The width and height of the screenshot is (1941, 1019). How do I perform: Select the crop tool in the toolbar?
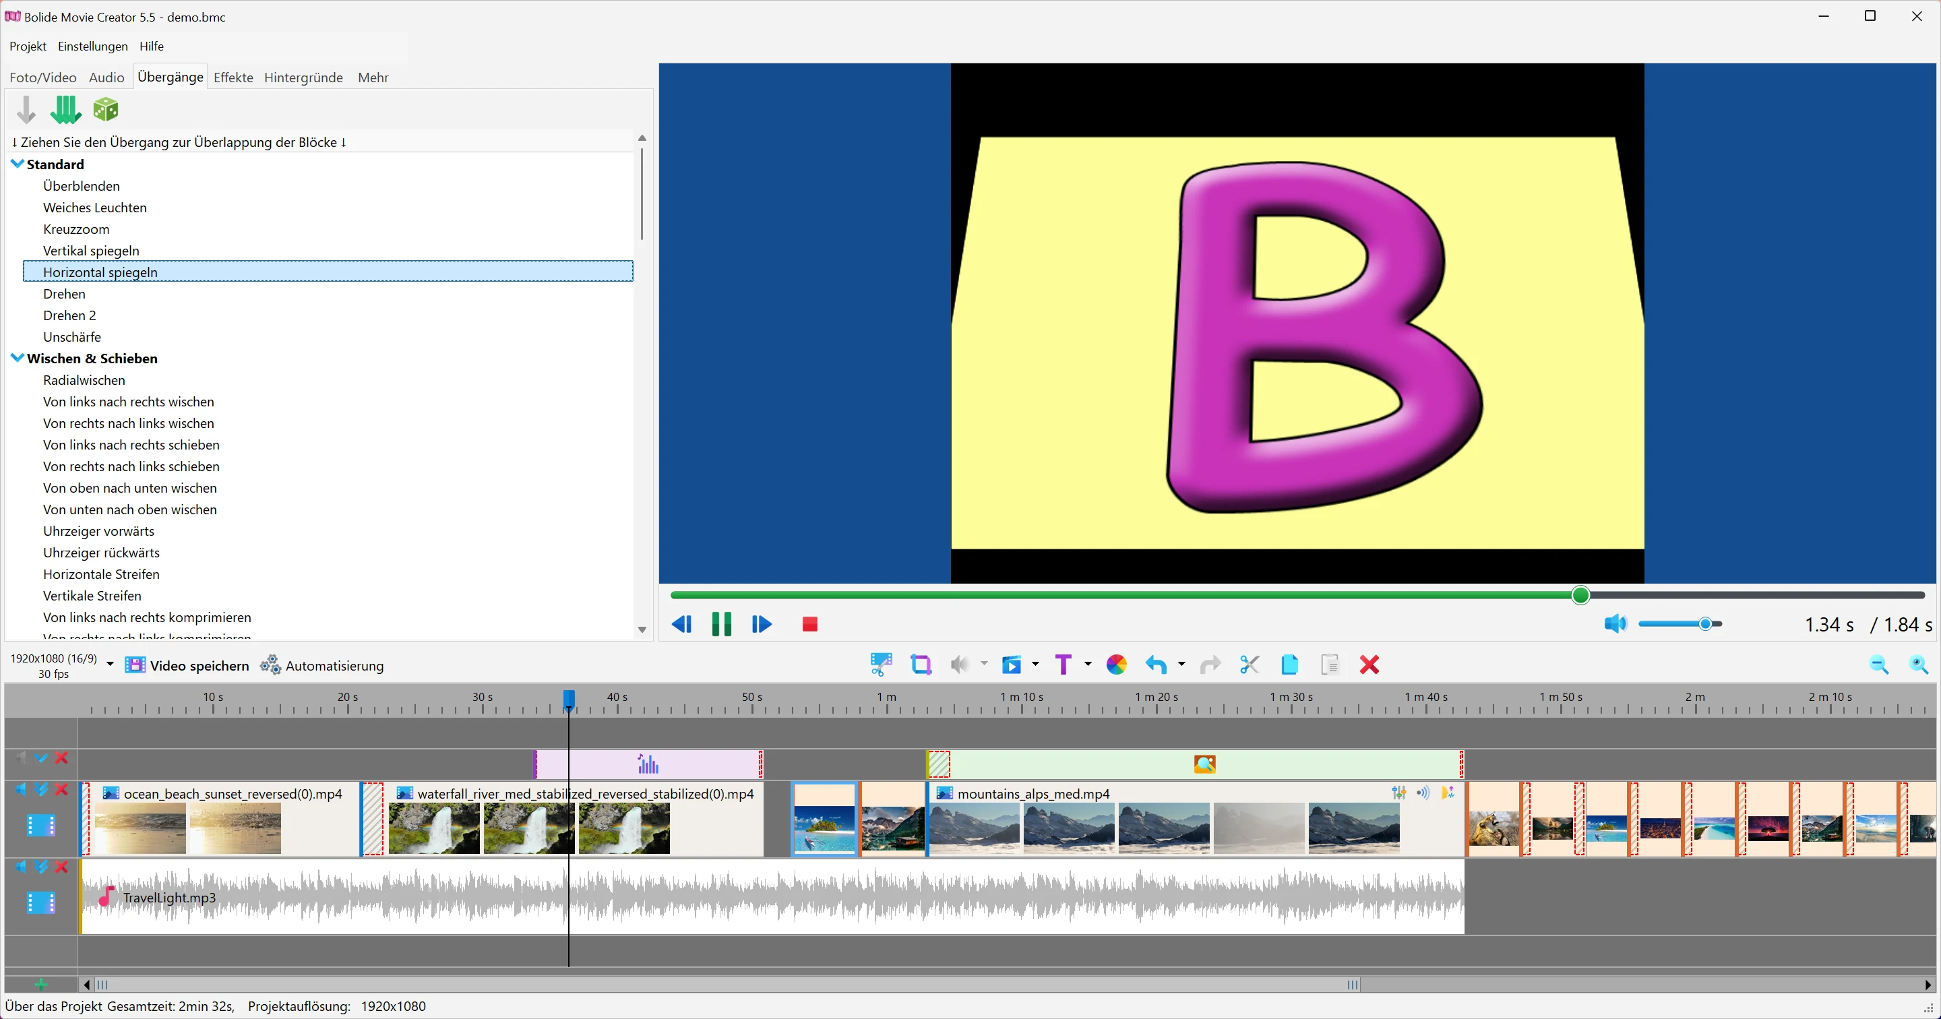coord(921,665)
